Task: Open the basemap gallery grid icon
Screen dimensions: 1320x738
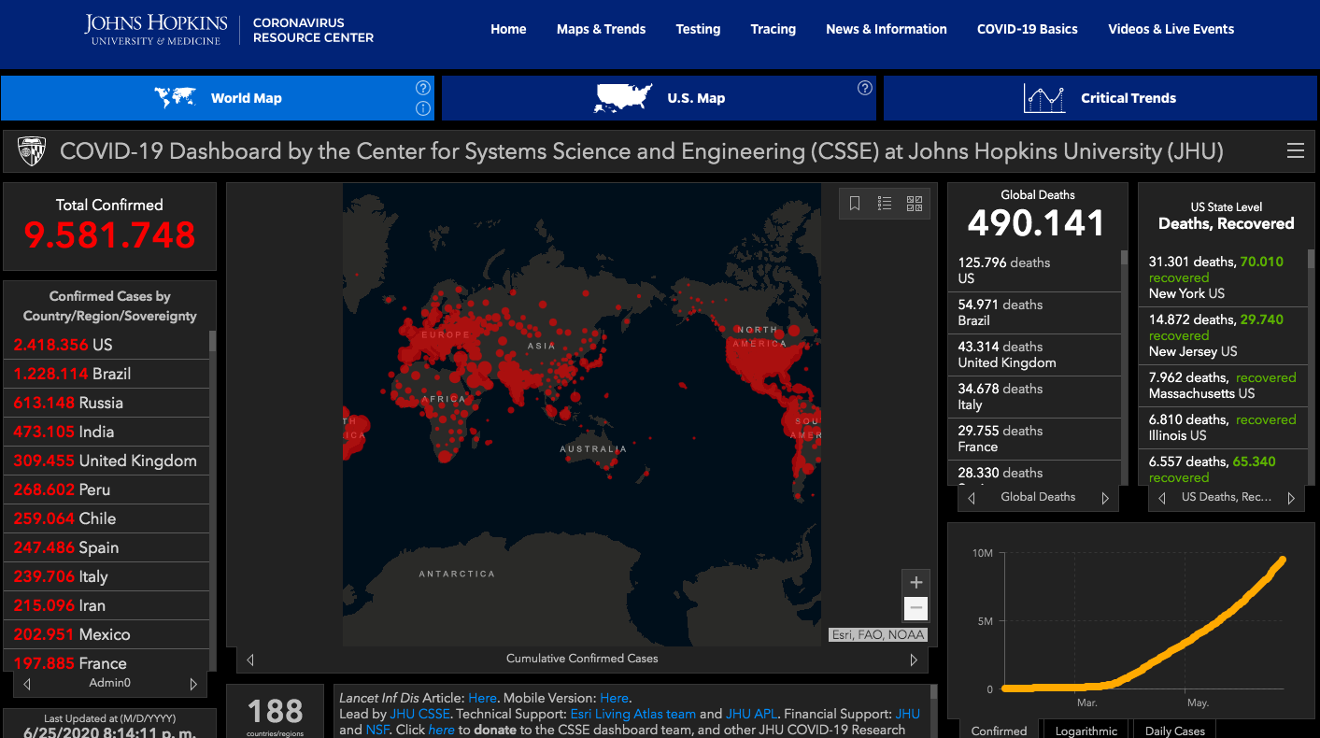Action: click(915, 204)
